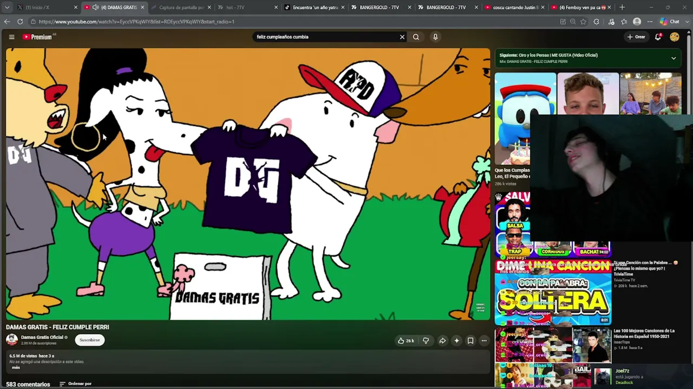Mute the audio-playing DAMAS GRATIS tab
The width and height of the screenshot is (693, 389).
(x=95, y=8)
